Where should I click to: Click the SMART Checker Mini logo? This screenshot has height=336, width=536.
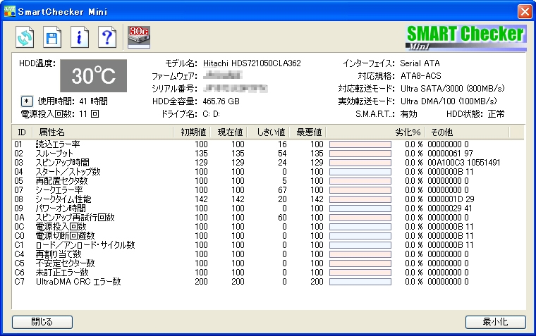(x=465, y=37)
